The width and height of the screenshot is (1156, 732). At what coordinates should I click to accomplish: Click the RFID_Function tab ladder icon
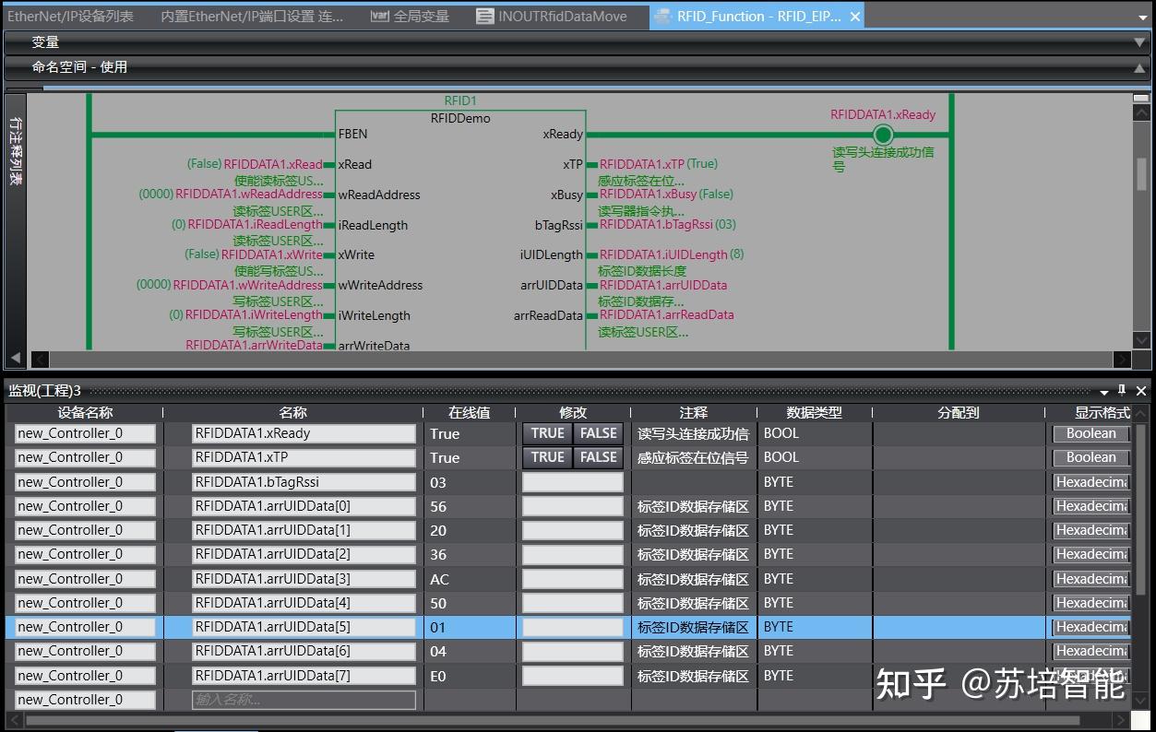[x=662, y=16]
